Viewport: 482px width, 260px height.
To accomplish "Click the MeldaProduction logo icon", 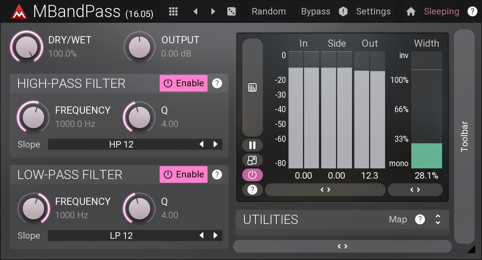I will tap(19, 11).
